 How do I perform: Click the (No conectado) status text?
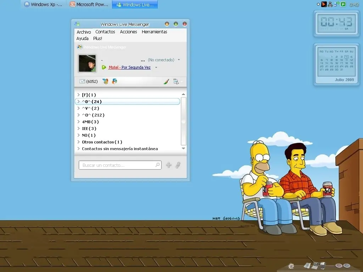[161, 60]
